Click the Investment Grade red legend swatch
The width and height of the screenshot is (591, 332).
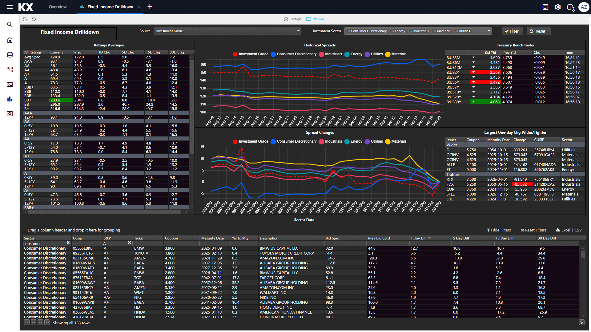click(x=235, y=54)
